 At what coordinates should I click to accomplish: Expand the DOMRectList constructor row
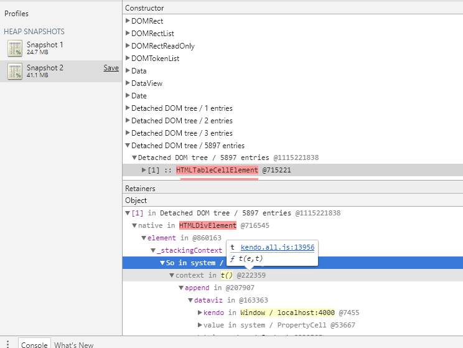coord(128,33)
